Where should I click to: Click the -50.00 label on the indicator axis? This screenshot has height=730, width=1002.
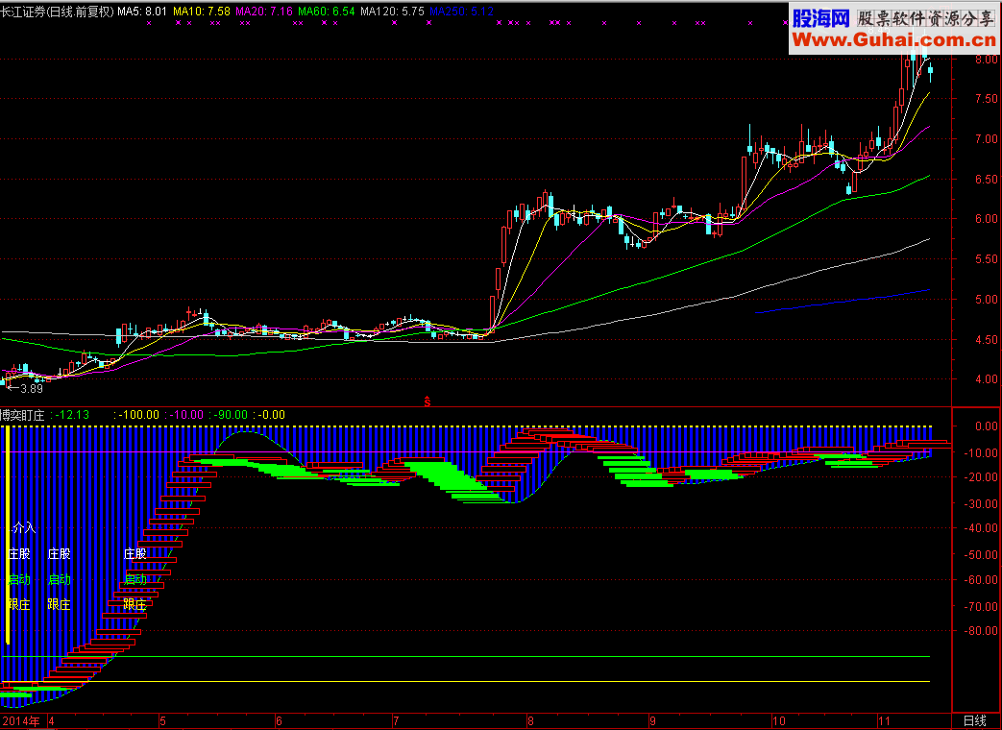pyautogui.click(x=981, y=555)
